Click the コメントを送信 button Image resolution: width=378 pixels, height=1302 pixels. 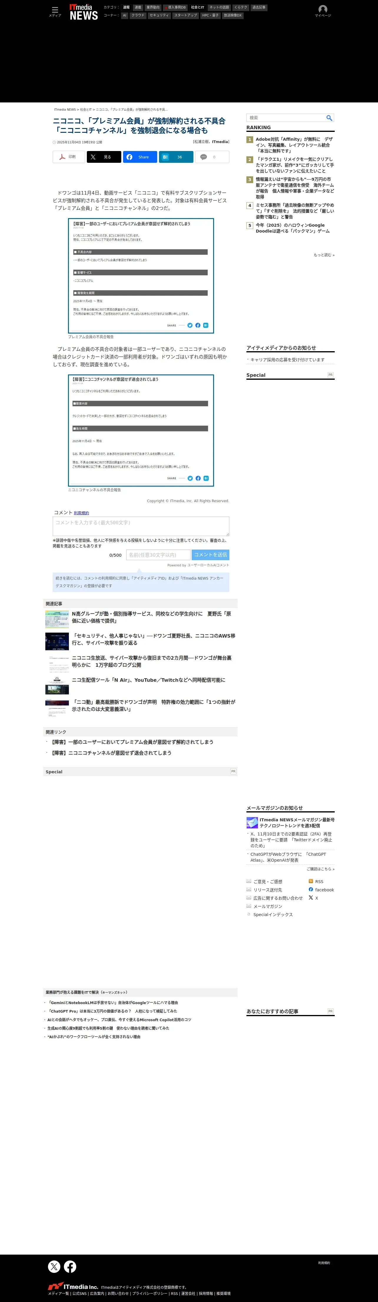point(210,555)
